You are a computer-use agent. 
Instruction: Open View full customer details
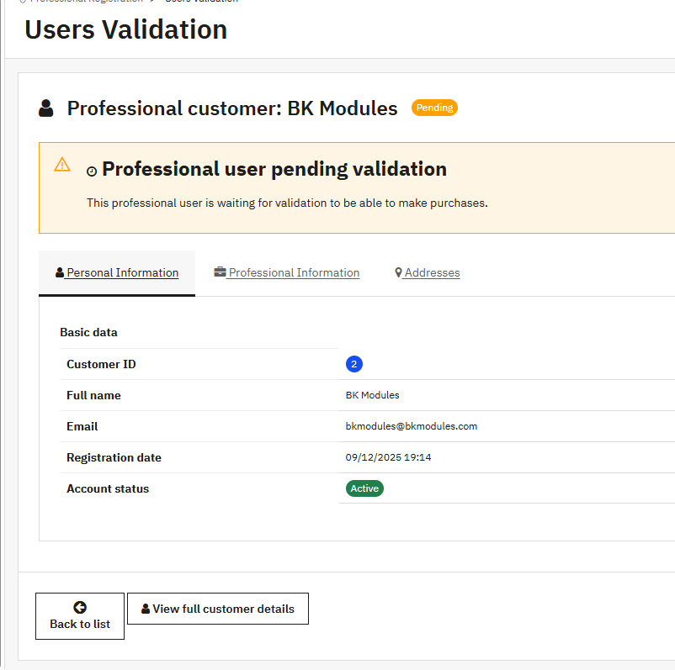218,609
